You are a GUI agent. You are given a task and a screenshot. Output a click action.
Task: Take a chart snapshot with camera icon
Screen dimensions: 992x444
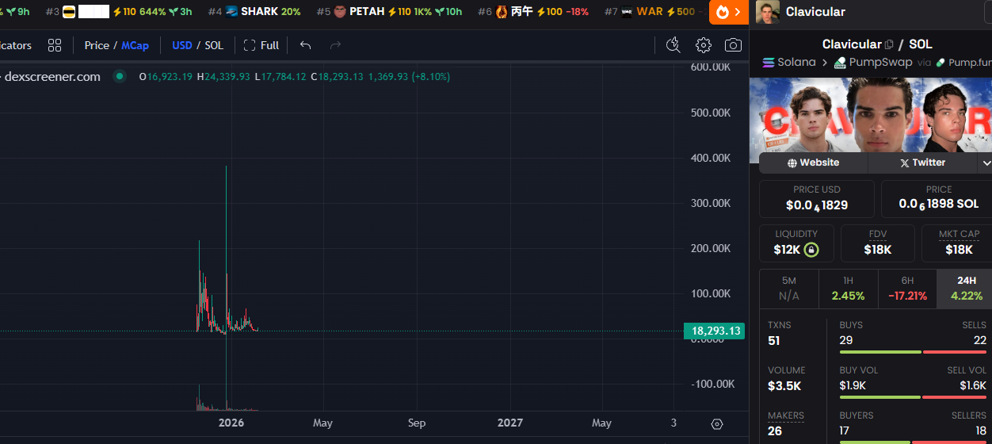734,45
